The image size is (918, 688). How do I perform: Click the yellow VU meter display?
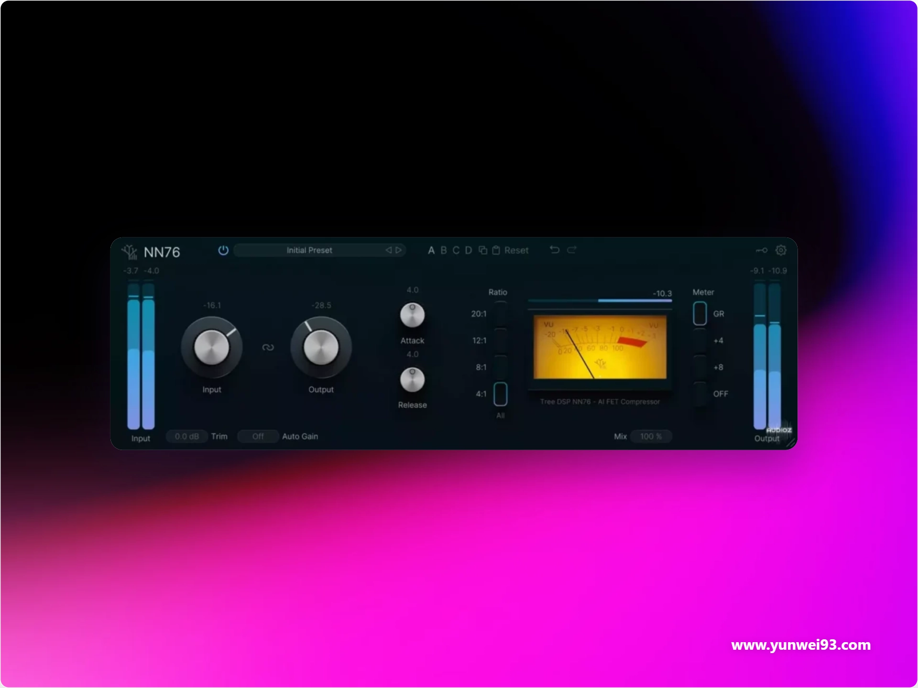600,347
